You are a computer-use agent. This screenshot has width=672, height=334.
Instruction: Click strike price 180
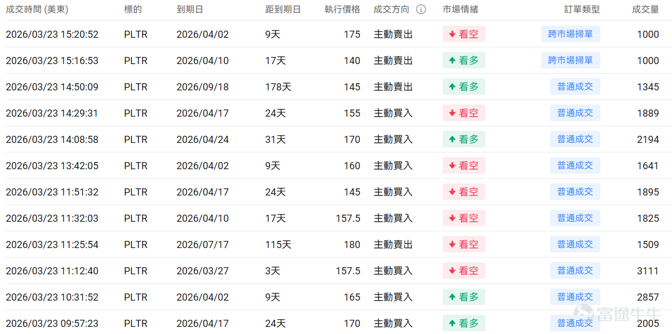coord(352,245)
